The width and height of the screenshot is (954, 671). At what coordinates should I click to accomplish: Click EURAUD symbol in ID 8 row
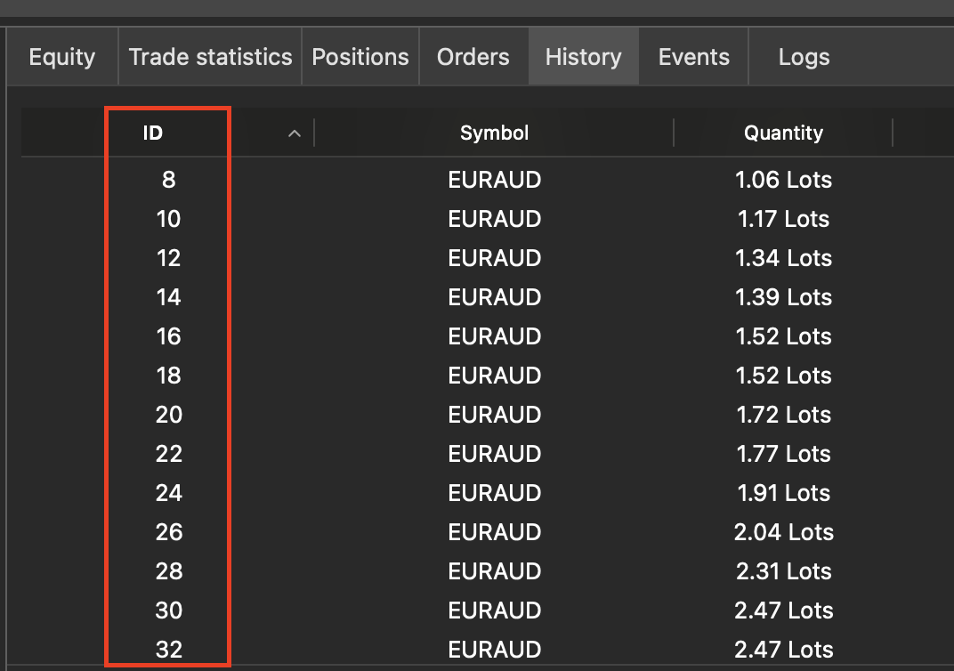click(494, 180)
